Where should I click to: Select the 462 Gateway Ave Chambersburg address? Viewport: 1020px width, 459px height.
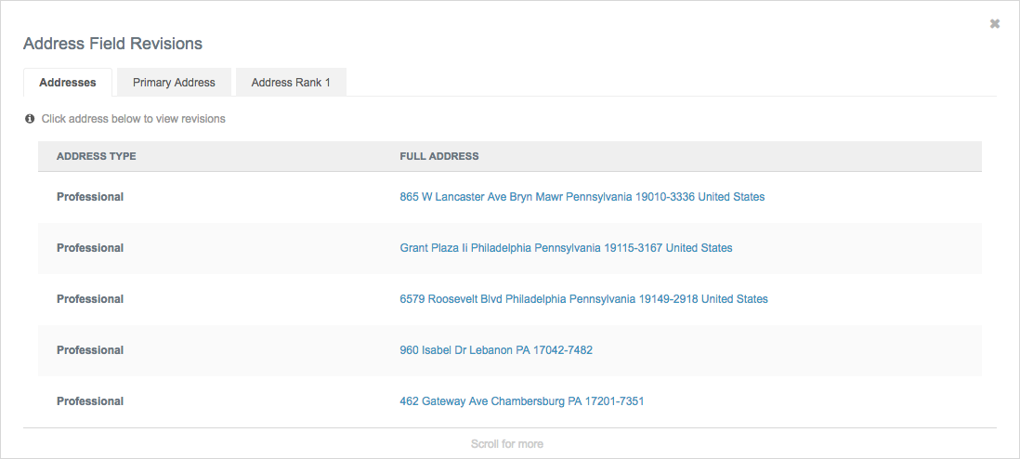(521, 401)
